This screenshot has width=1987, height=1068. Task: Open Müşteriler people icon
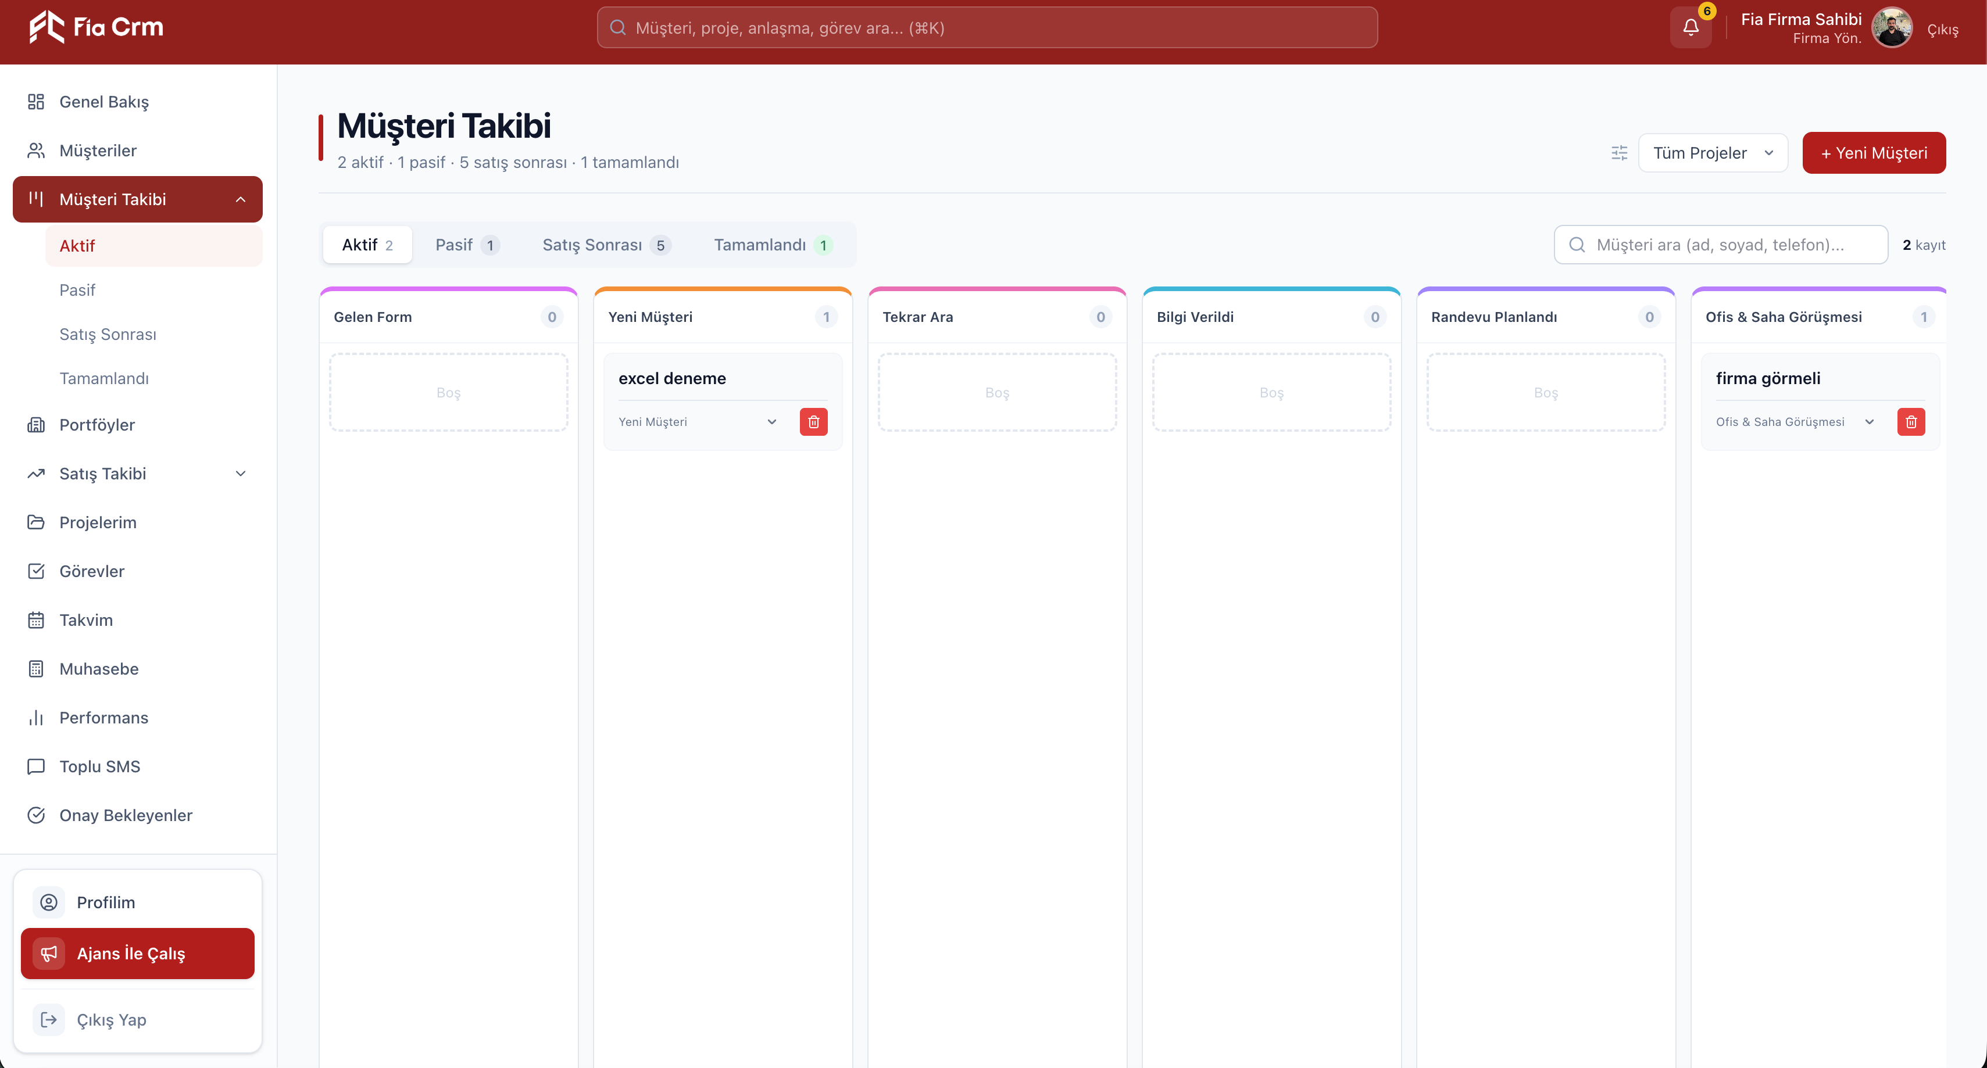[36, 150]
